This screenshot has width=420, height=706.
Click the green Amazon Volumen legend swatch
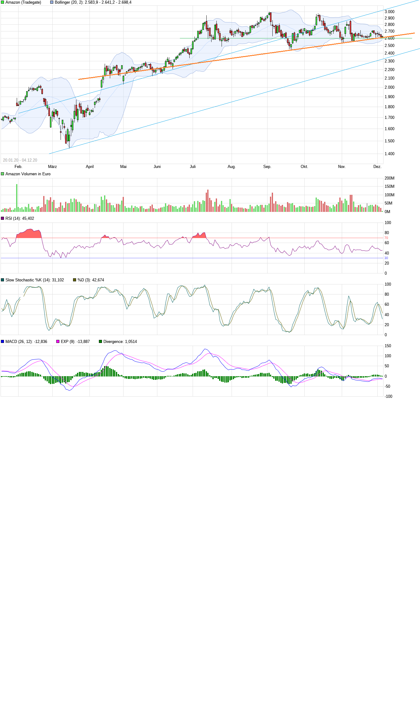(x=2, y=174)
